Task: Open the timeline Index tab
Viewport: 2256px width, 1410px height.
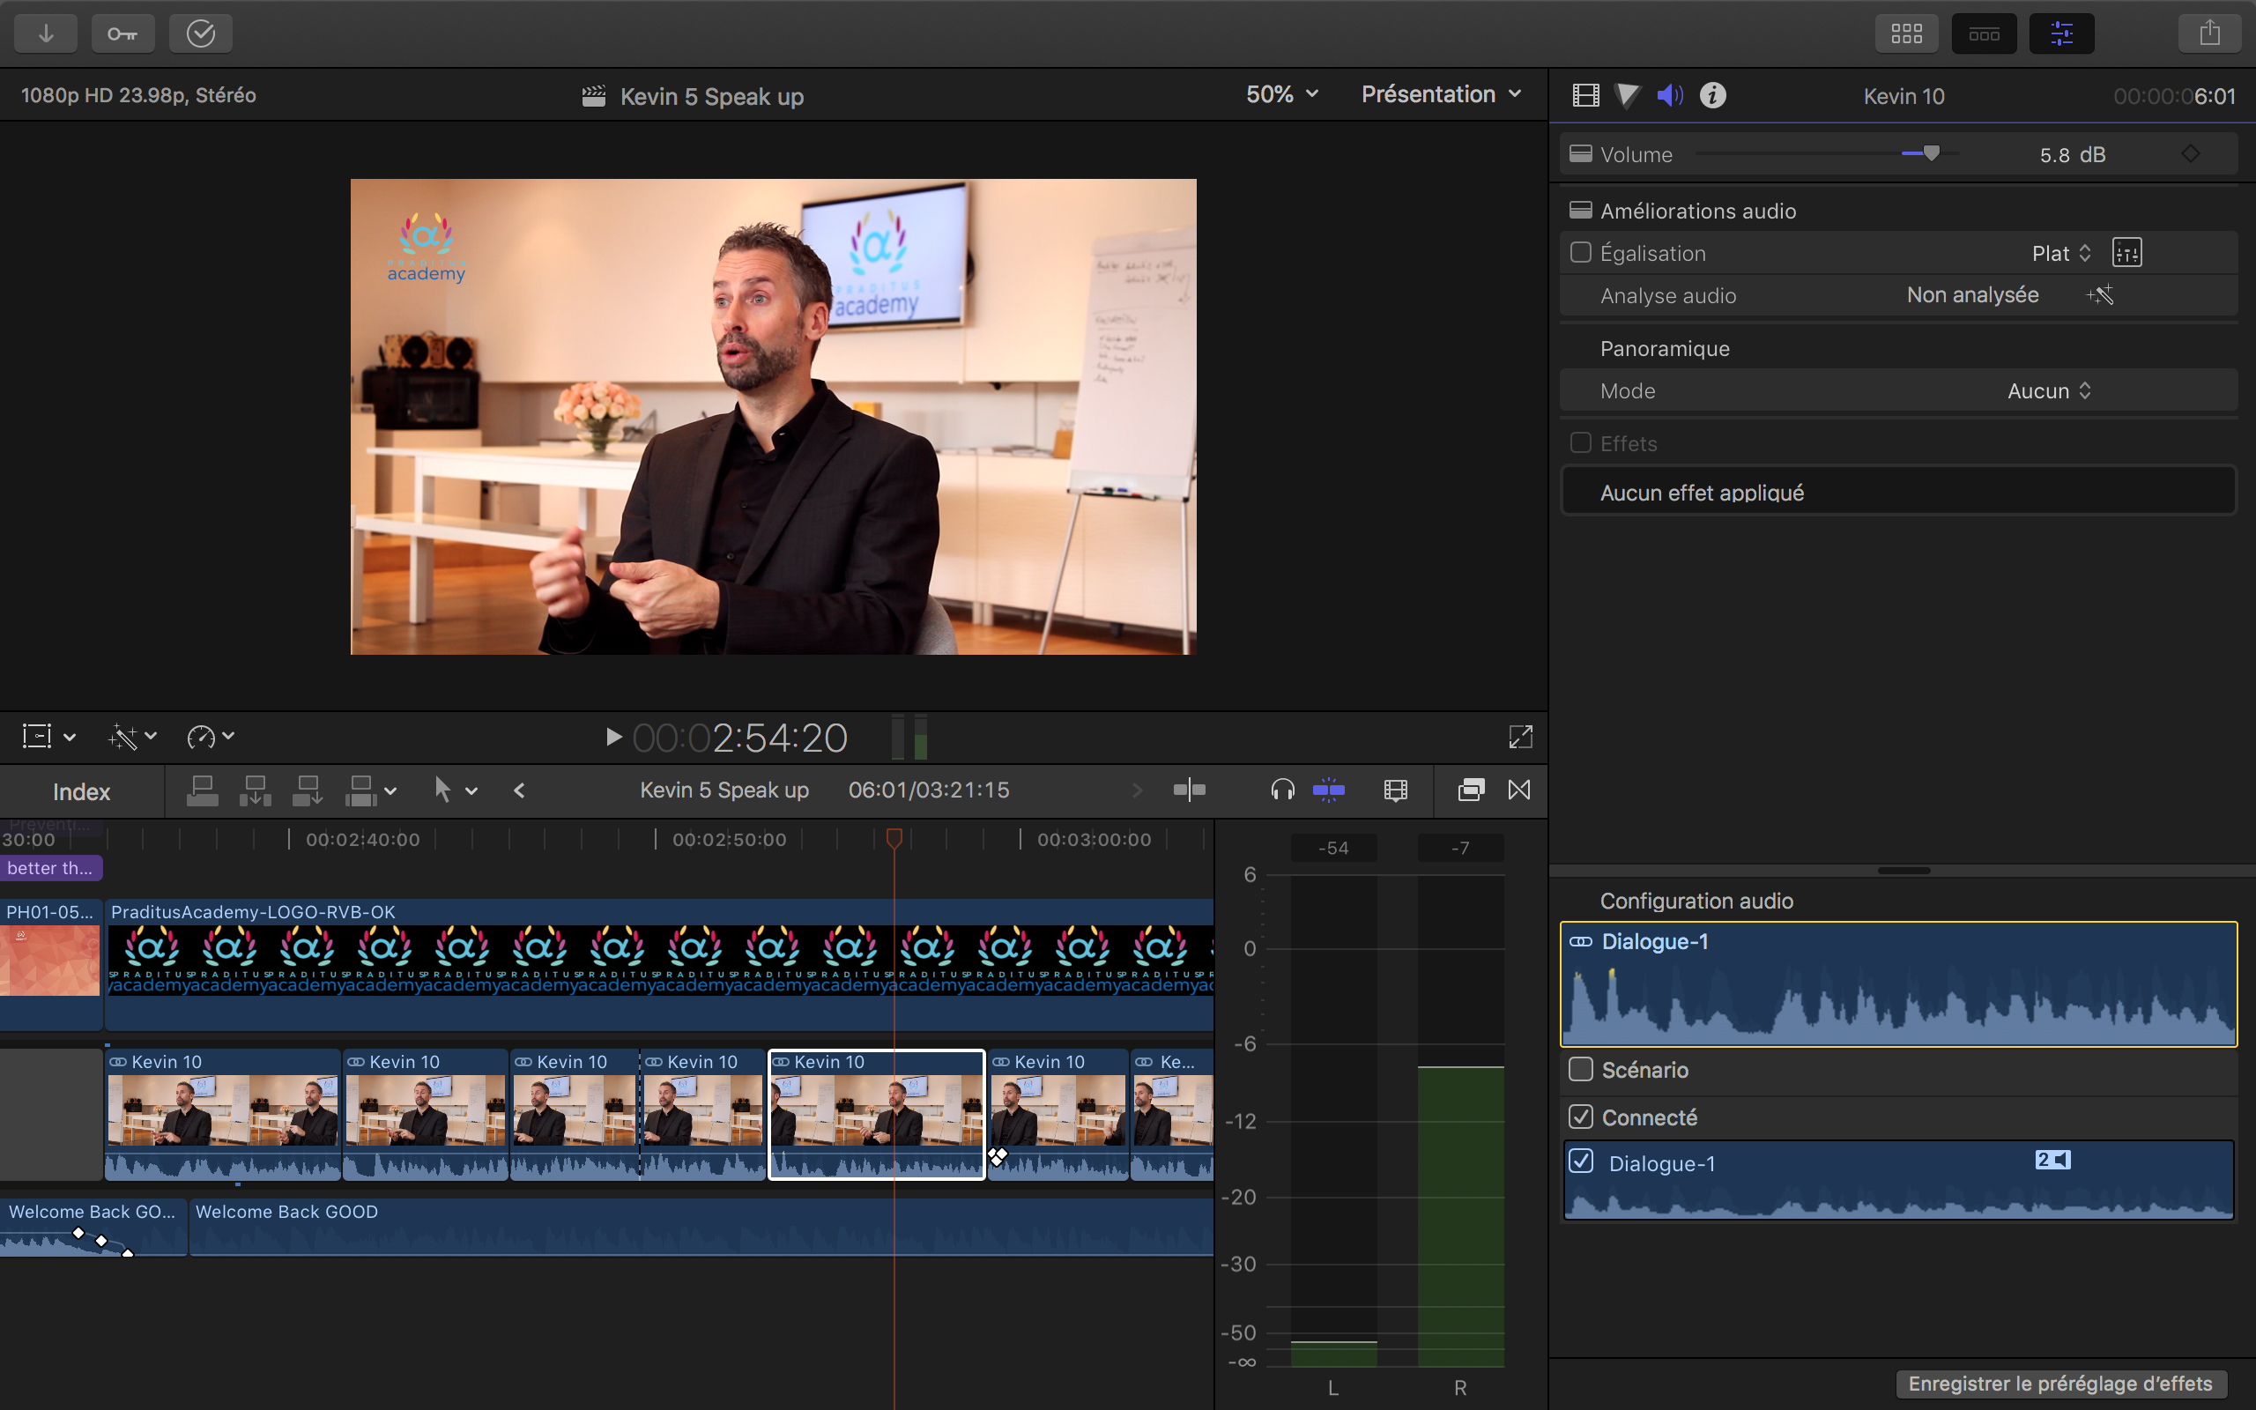Action: tap(81, 791)
